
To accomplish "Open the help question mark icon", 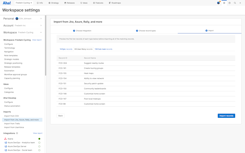I will tap(230, 3).
